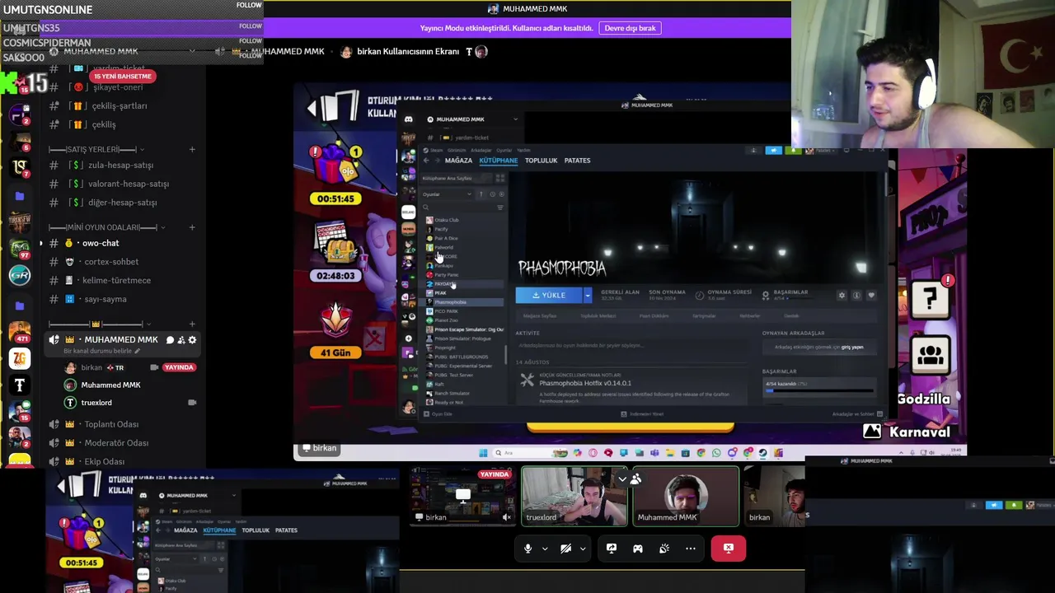
Task: Open TOPLULUK tab in streamed Steam window
Action: coord(541,161)
